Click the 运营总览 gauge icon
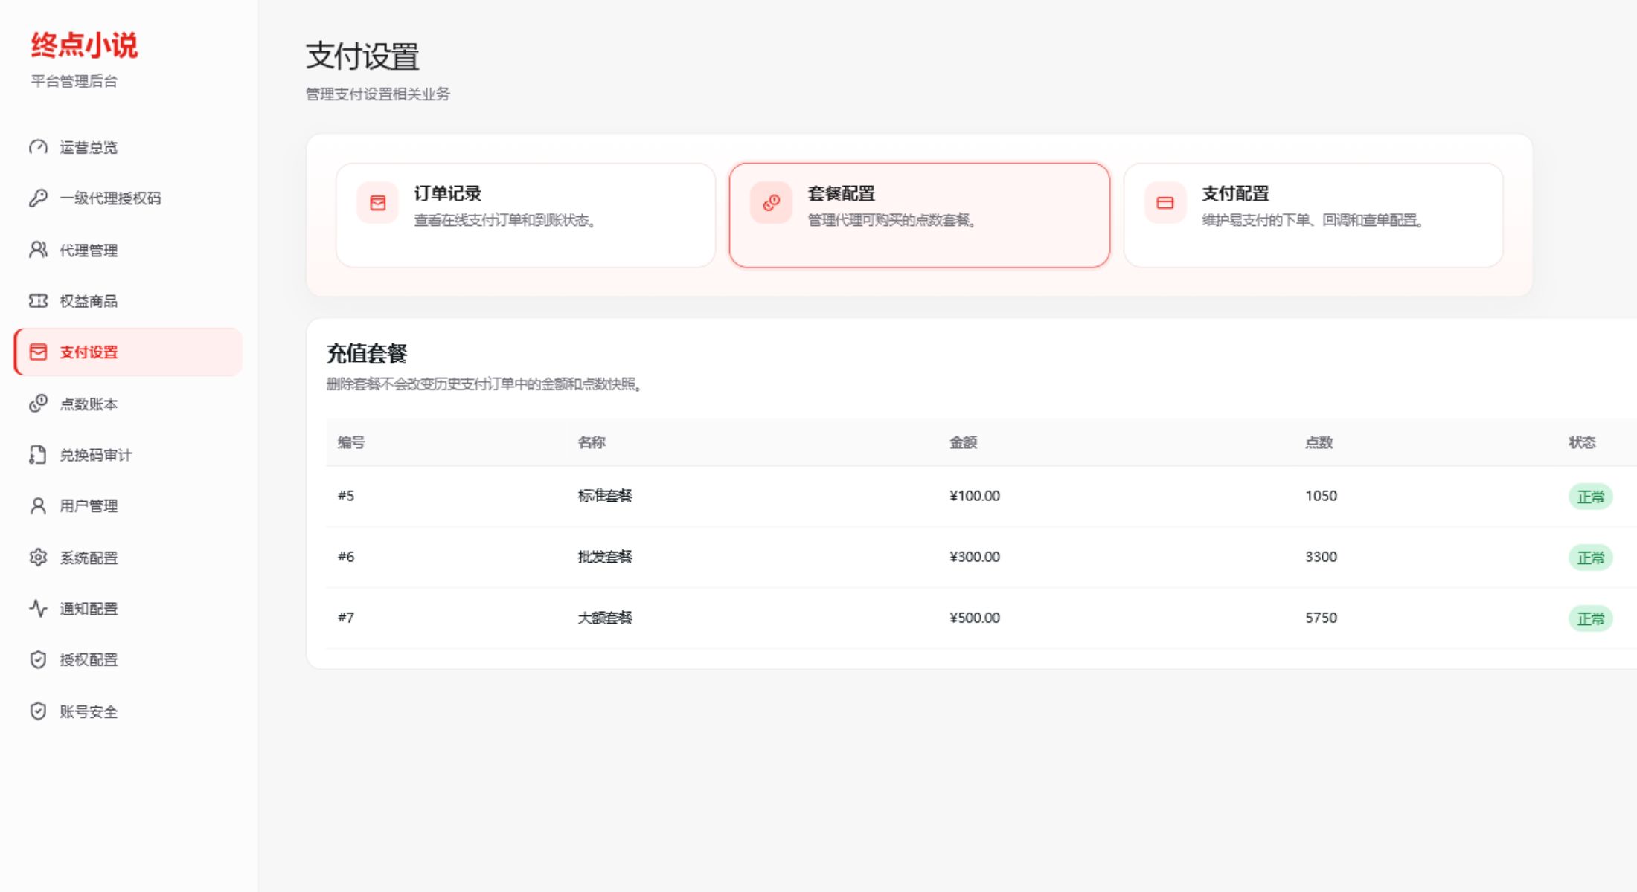Screen dimensions: 1637x892 coord(38,147)
